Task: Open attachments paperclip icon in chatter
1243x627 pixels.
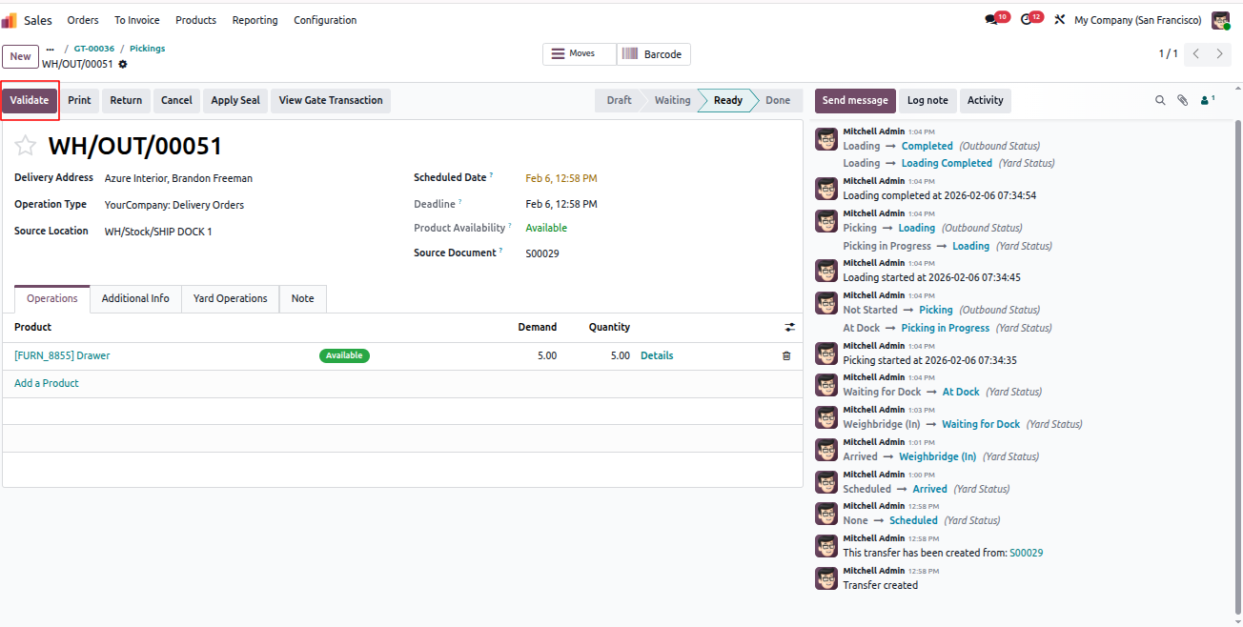Action: point(1182,100)
